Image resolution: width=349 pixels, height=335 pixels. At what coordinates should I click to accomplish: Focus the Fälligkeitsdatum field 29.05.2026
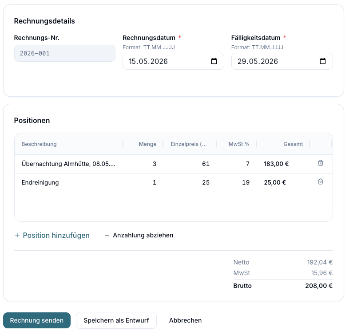tap(282, 61)
